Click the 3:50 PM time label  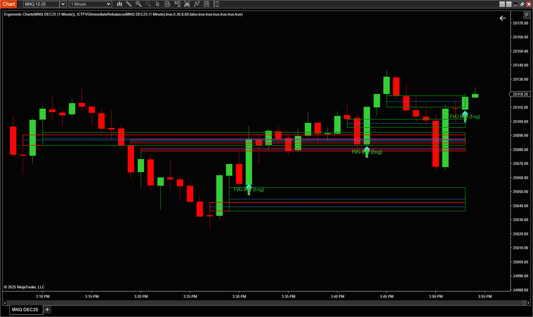(436, 297)
